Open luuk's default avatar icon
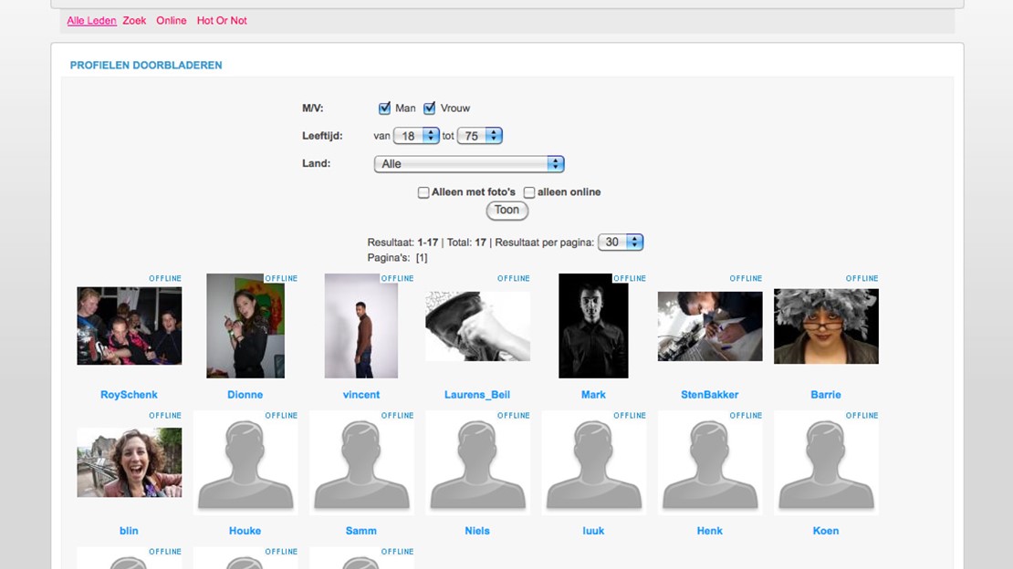 point(593,463)
